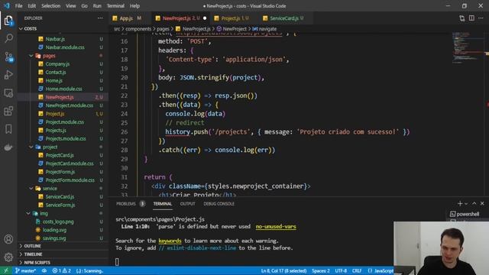Open the File menu

[18, 6]
